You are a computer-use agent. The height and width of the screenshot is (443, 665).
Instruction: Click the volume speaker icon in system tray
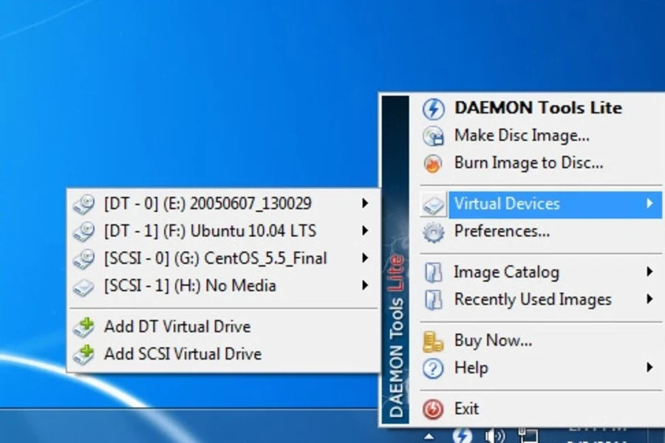coord(494,435)
